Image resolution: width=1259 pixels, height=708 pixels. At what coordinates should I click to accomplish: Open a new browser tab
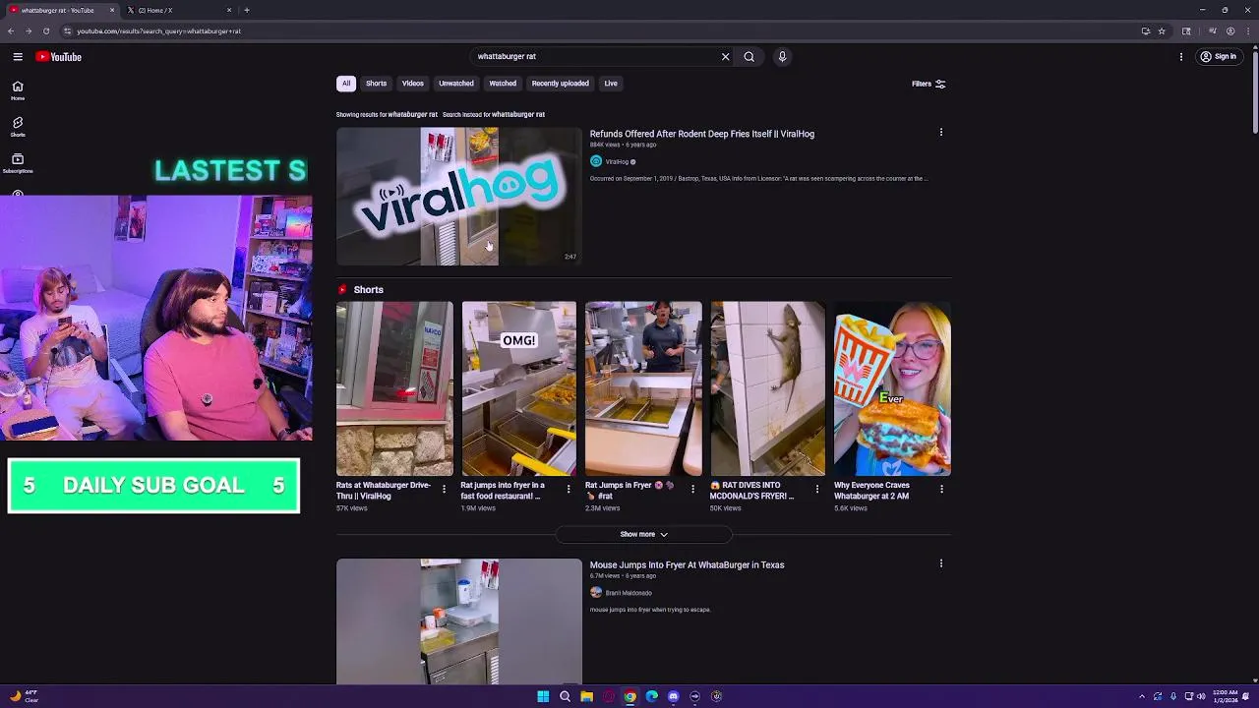247,10
